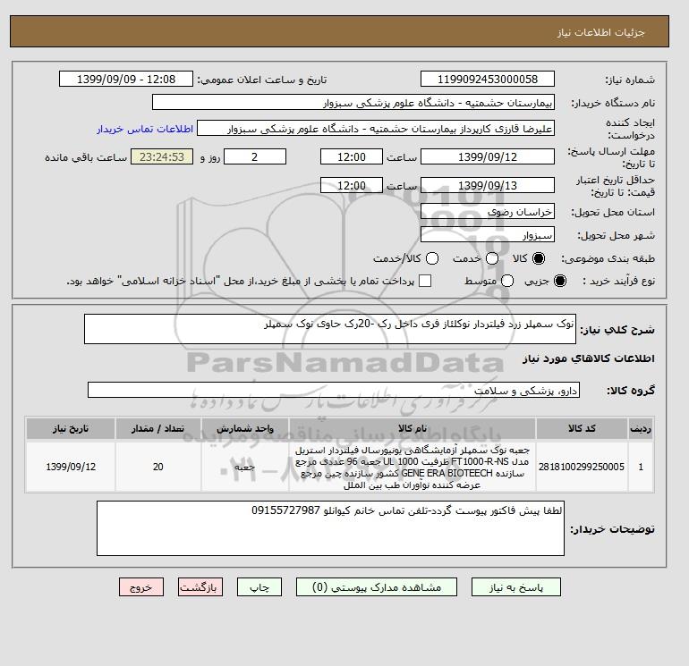Click the announcement date field 1399/09/09 - 12:08
The height and width of the screenshot is (666, 689).
(126, 79)
